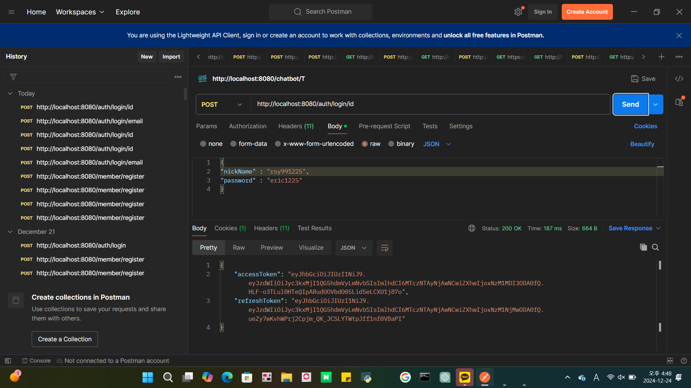Click the Sign In button
Screen dimensions: 691x388
coord(543,12)
